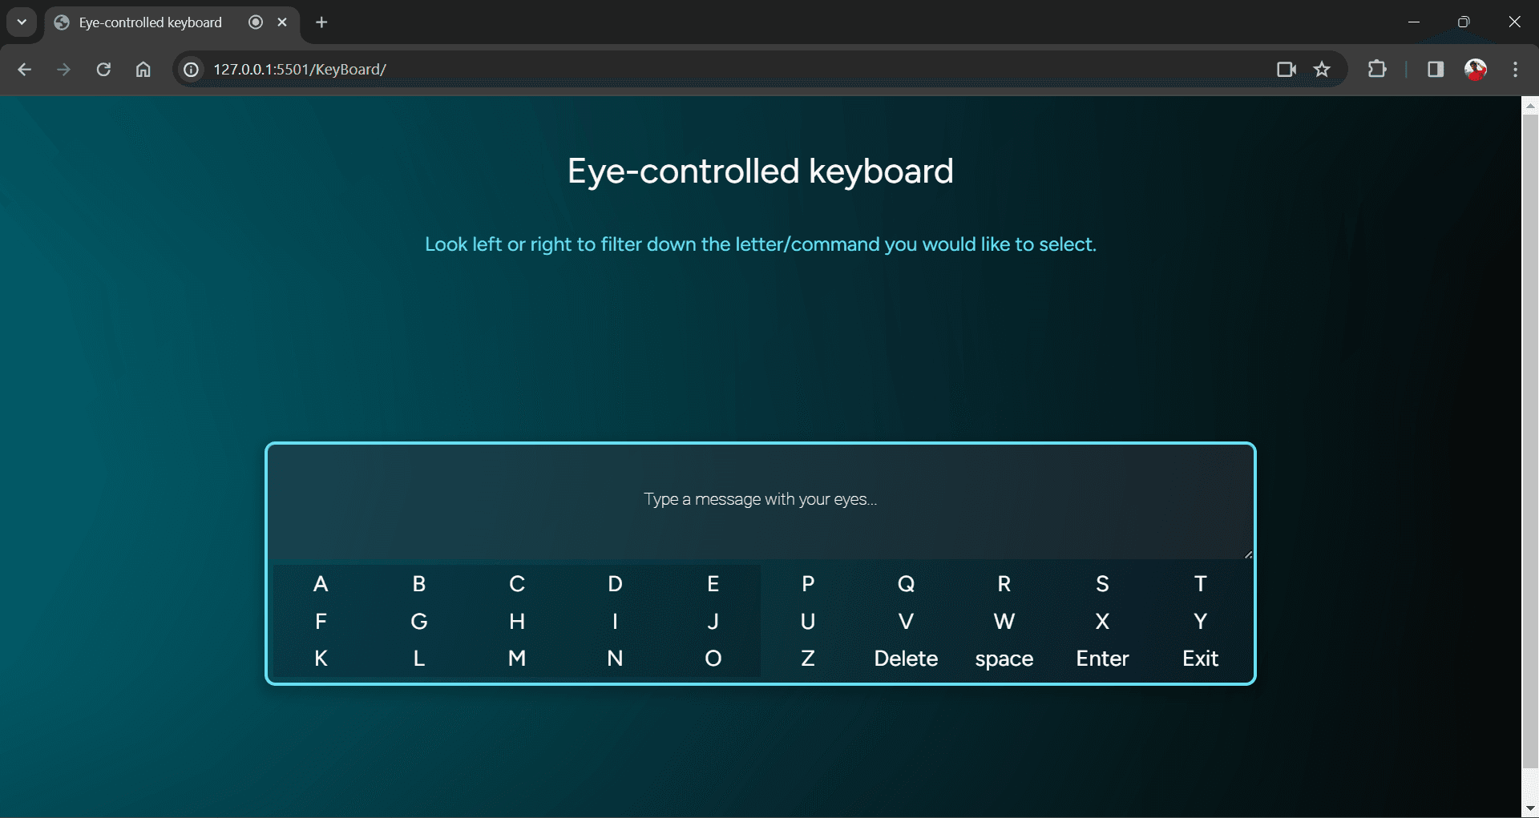Reload the current page
Viewport: 1539px width, 818px height.
[103, 70]
